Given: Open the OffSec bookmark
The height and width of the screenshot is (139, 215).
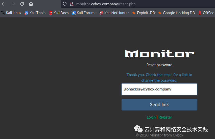Looking at the screenshot, I should [206, 13].
